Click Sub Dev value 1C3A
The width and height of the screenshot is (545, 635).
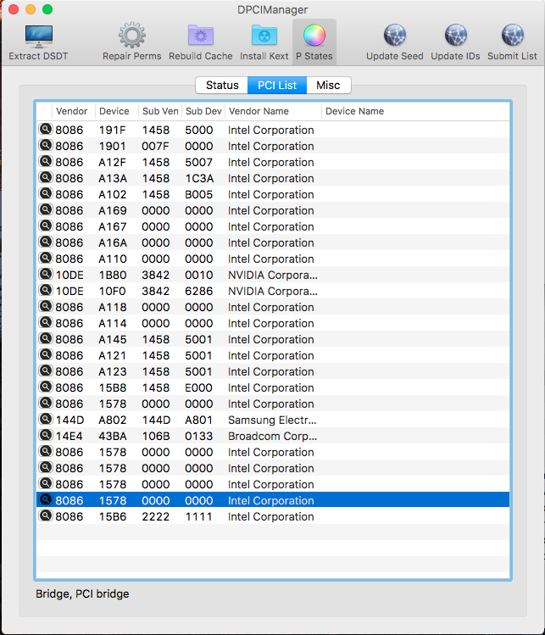pyautogui.click(x=199, y=179)
